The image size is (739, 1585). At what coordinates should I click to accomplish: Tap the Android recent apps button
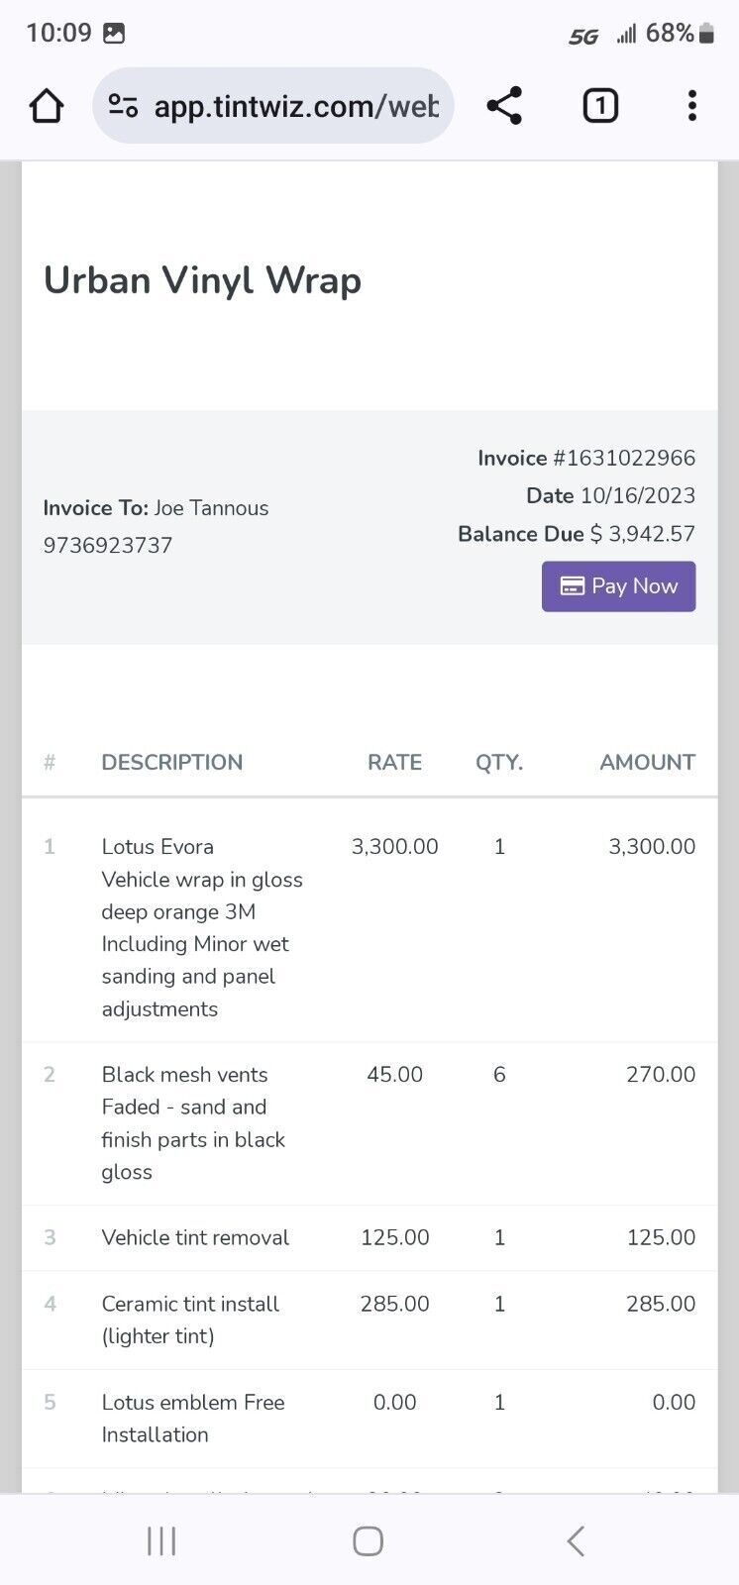click(x=161, y=1540)
